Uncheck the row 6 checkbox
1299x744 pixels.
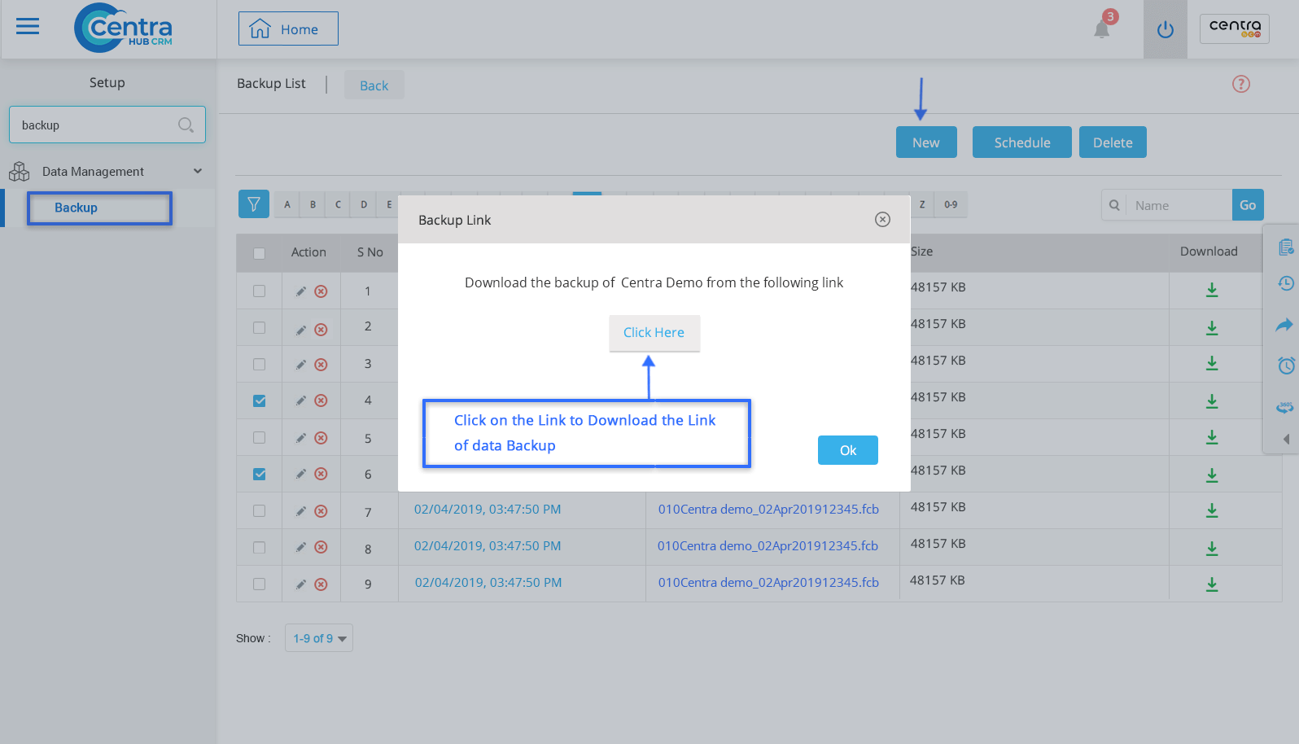coord(259,474)
